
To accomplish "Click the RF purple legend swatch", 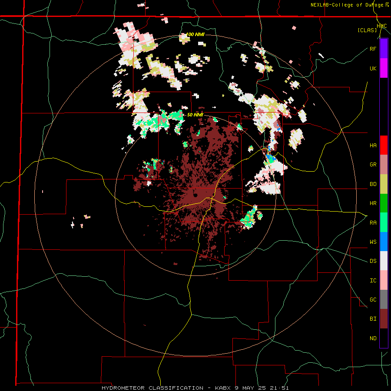I will pyautogui.click(x=384, y=49).
